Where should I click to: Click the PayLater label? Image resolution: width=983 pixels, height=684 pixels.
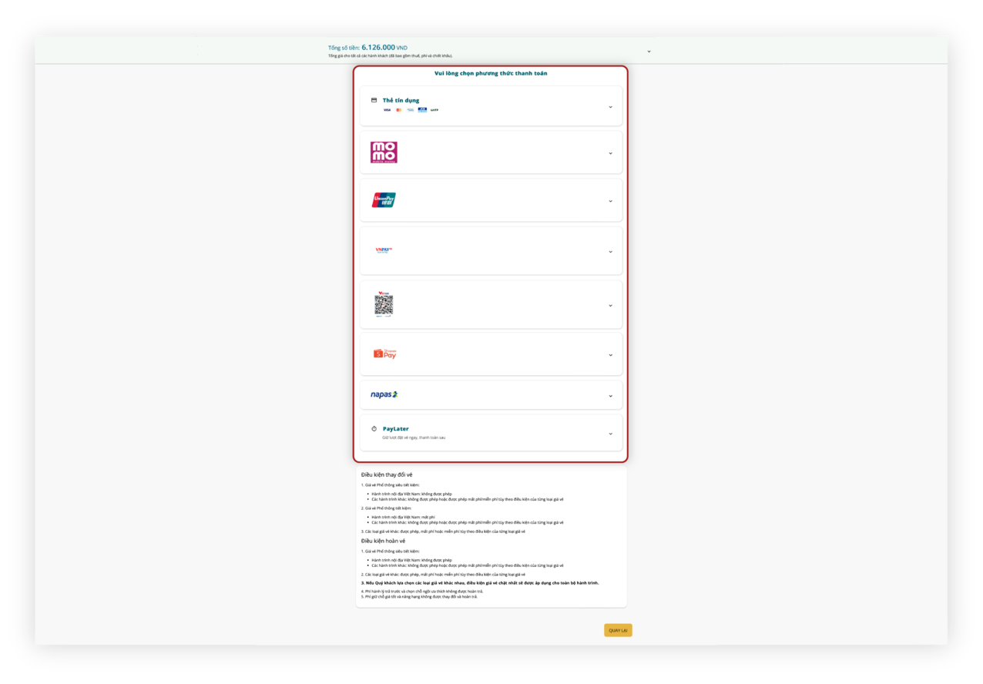[396, 429]
